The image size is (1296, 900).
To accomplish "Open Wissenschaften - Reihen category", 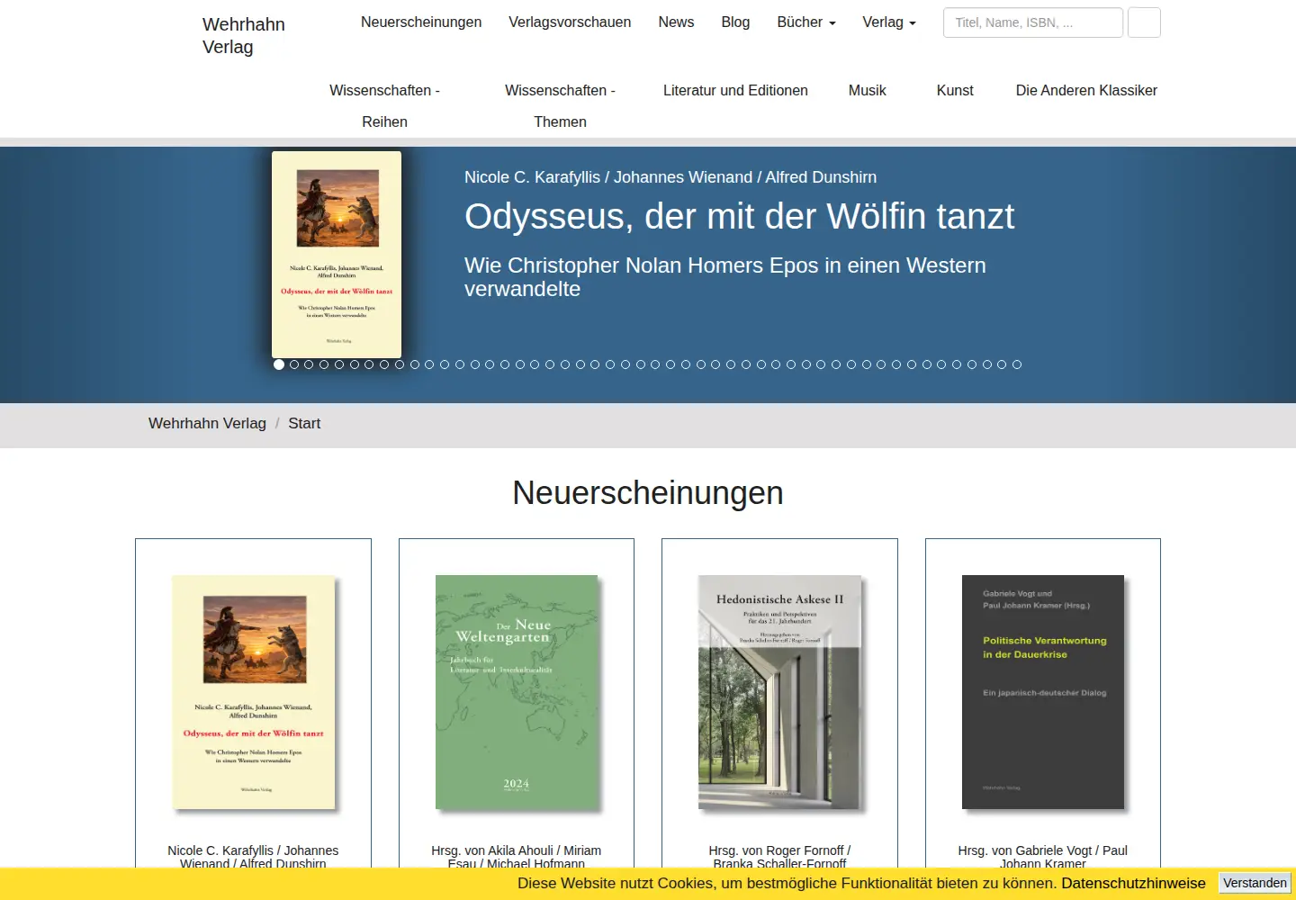I will pos(384,106).
